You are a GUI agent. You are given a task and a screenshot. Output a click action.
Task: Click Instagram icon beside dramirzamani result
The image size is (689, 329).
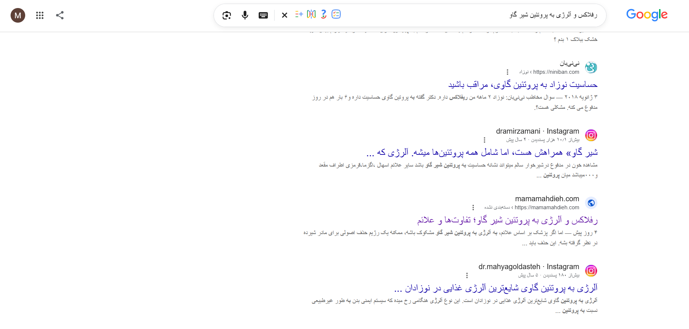(x=591, y=135)
